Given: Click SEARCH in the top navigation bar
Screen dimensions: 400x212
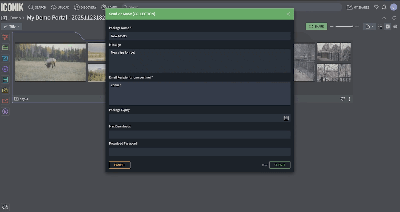Looking at the screenshot, I should (37, 7).
